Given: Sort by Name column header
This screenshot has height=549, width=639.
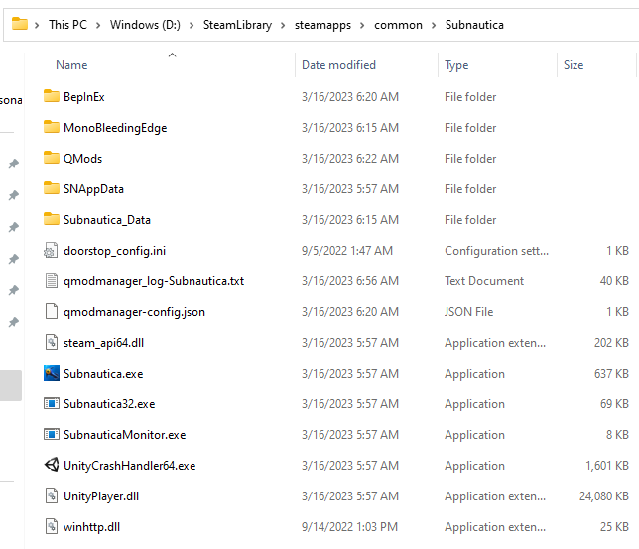Looking at the screenshot, I should (71, 65).
